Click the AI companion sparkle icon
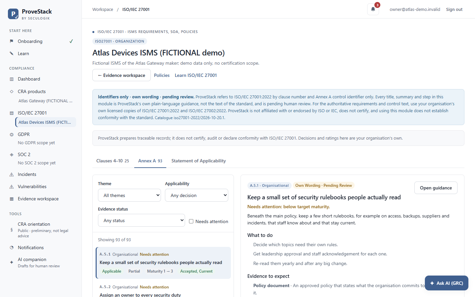 click(x=12, y=262)
